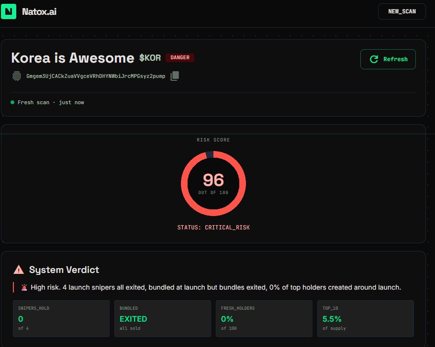Image resolution: width=435 pixels, height=347 pixels.
Task: Open the SNIPERS_HOLD stat card
Action: 61,318
